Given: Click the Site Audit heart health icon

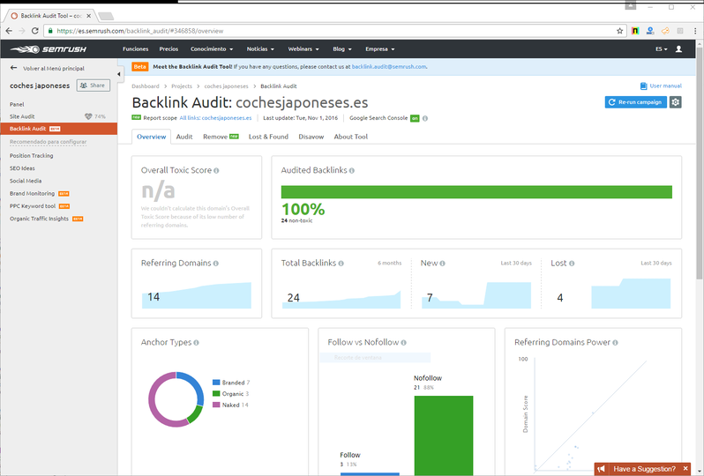Looking at the screenshot, I should 88,116.
